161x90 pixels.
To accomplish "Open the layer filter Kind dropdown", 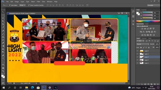I will [140, 41].
